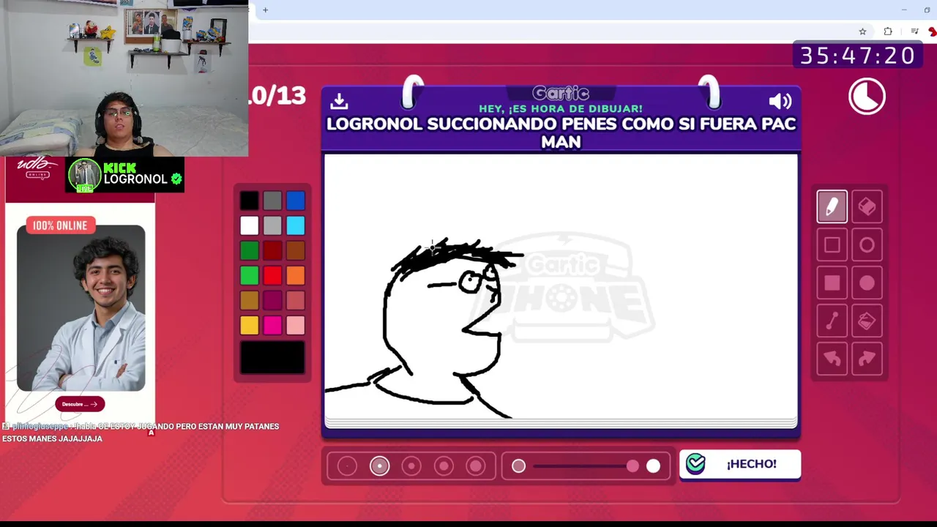
Task: Select the filled rectangle tool
Action: (x=832, y=283)
